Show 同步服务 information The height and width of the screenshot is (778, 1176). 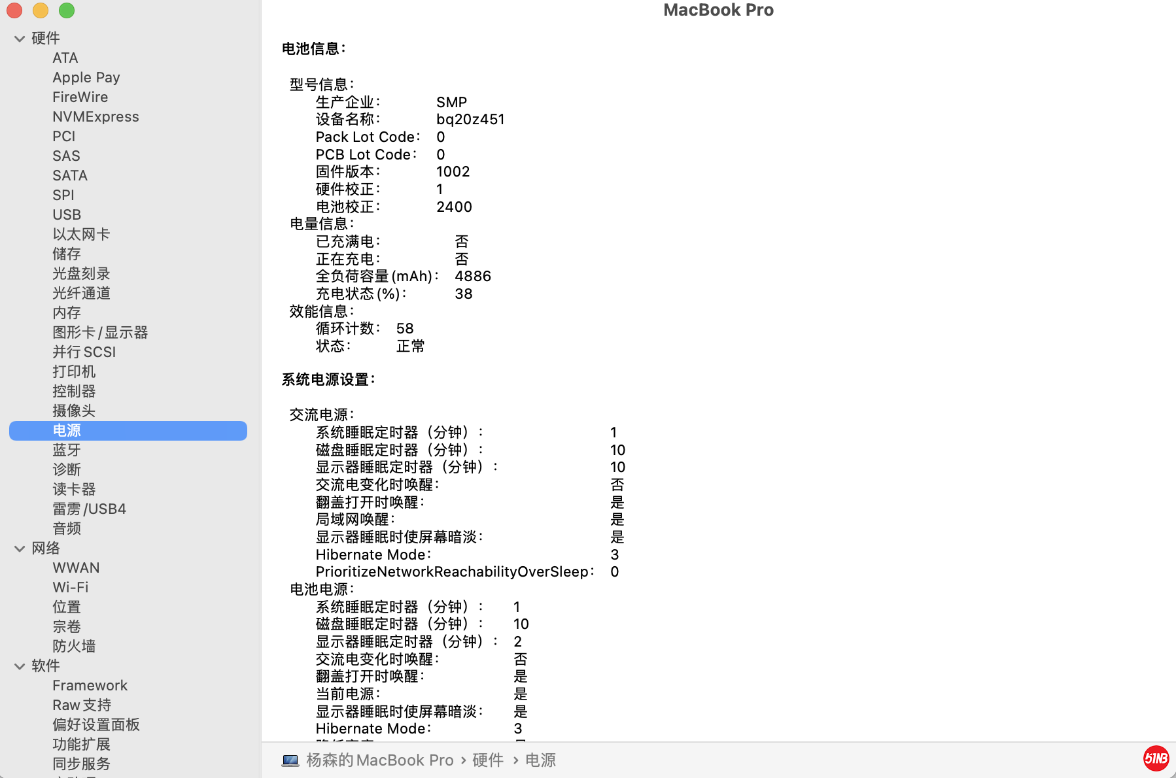[81, 764]
